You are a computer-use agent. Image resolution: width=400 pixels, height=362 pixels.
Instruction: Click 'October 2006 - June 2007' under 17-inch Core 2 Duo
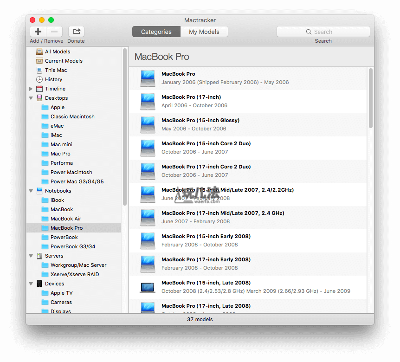point(194,175)
